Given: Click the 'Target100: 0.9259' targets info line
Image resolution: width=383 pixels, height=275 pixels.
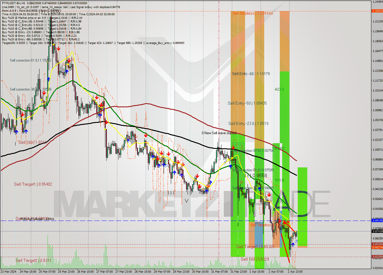Looking at the screenshot, I should click(93, 43).
